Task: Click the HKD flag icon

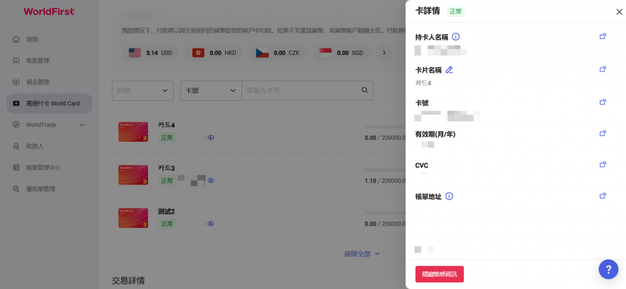Action: 199,53
